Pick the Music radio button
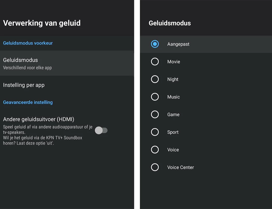 coord(155,97)
